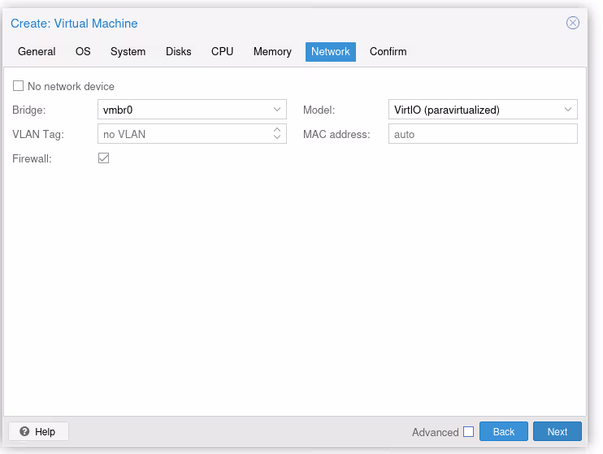Jump to the Confirm tab
The height and width of the screenshot is (454, 603).
coord(388,51)
